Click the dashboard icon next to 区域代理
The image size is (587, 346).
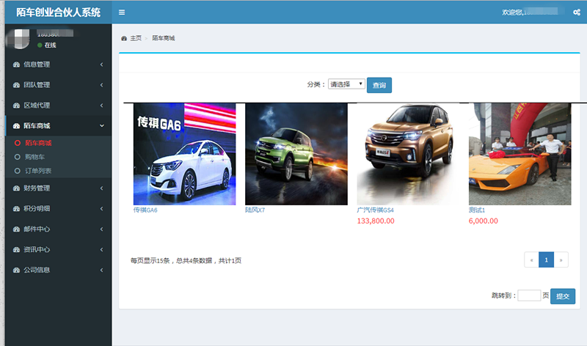click(x=16, y=106)
